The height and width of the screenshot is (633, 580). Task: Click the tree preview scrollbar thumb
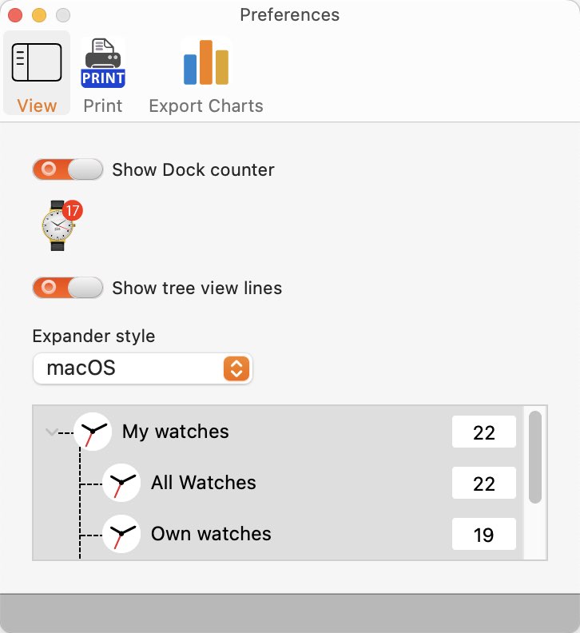pos(535,457)
